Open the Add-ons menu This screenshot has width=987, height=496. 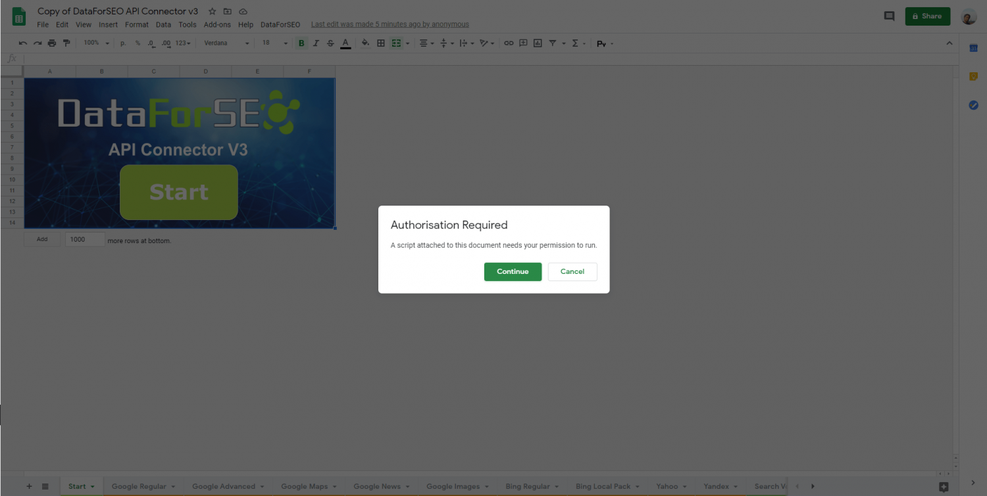click(x=217, y=24)
